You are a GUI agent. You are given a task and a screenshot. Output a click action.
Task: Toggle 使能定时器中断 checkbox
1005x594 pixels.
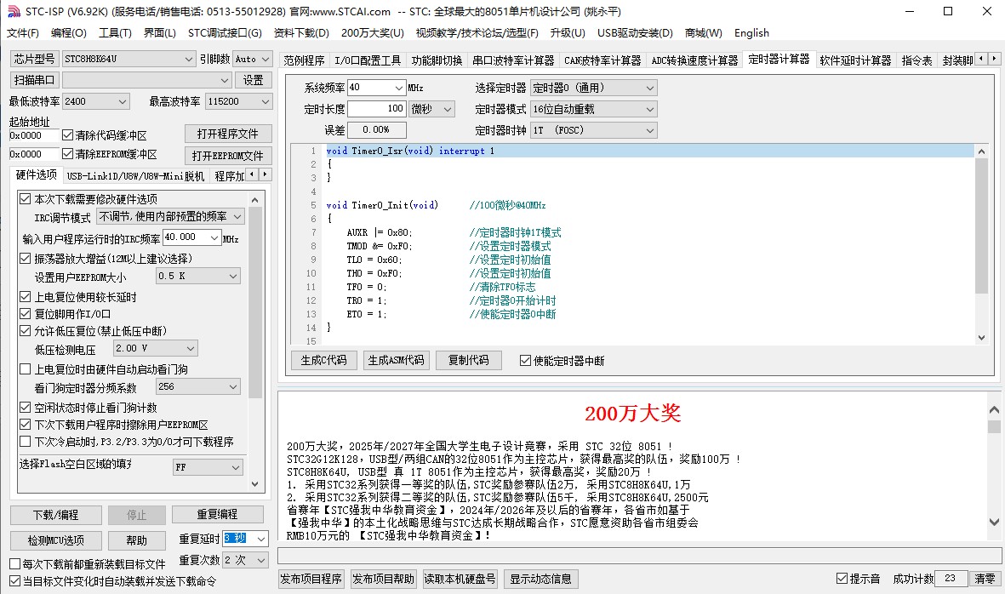(x=526, y=361)
